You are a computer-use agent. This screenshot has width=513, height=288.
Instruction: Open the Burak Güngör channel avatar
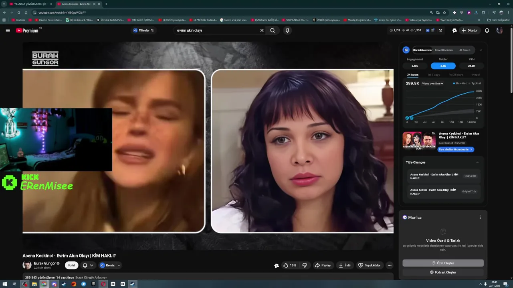click(27, 265)
